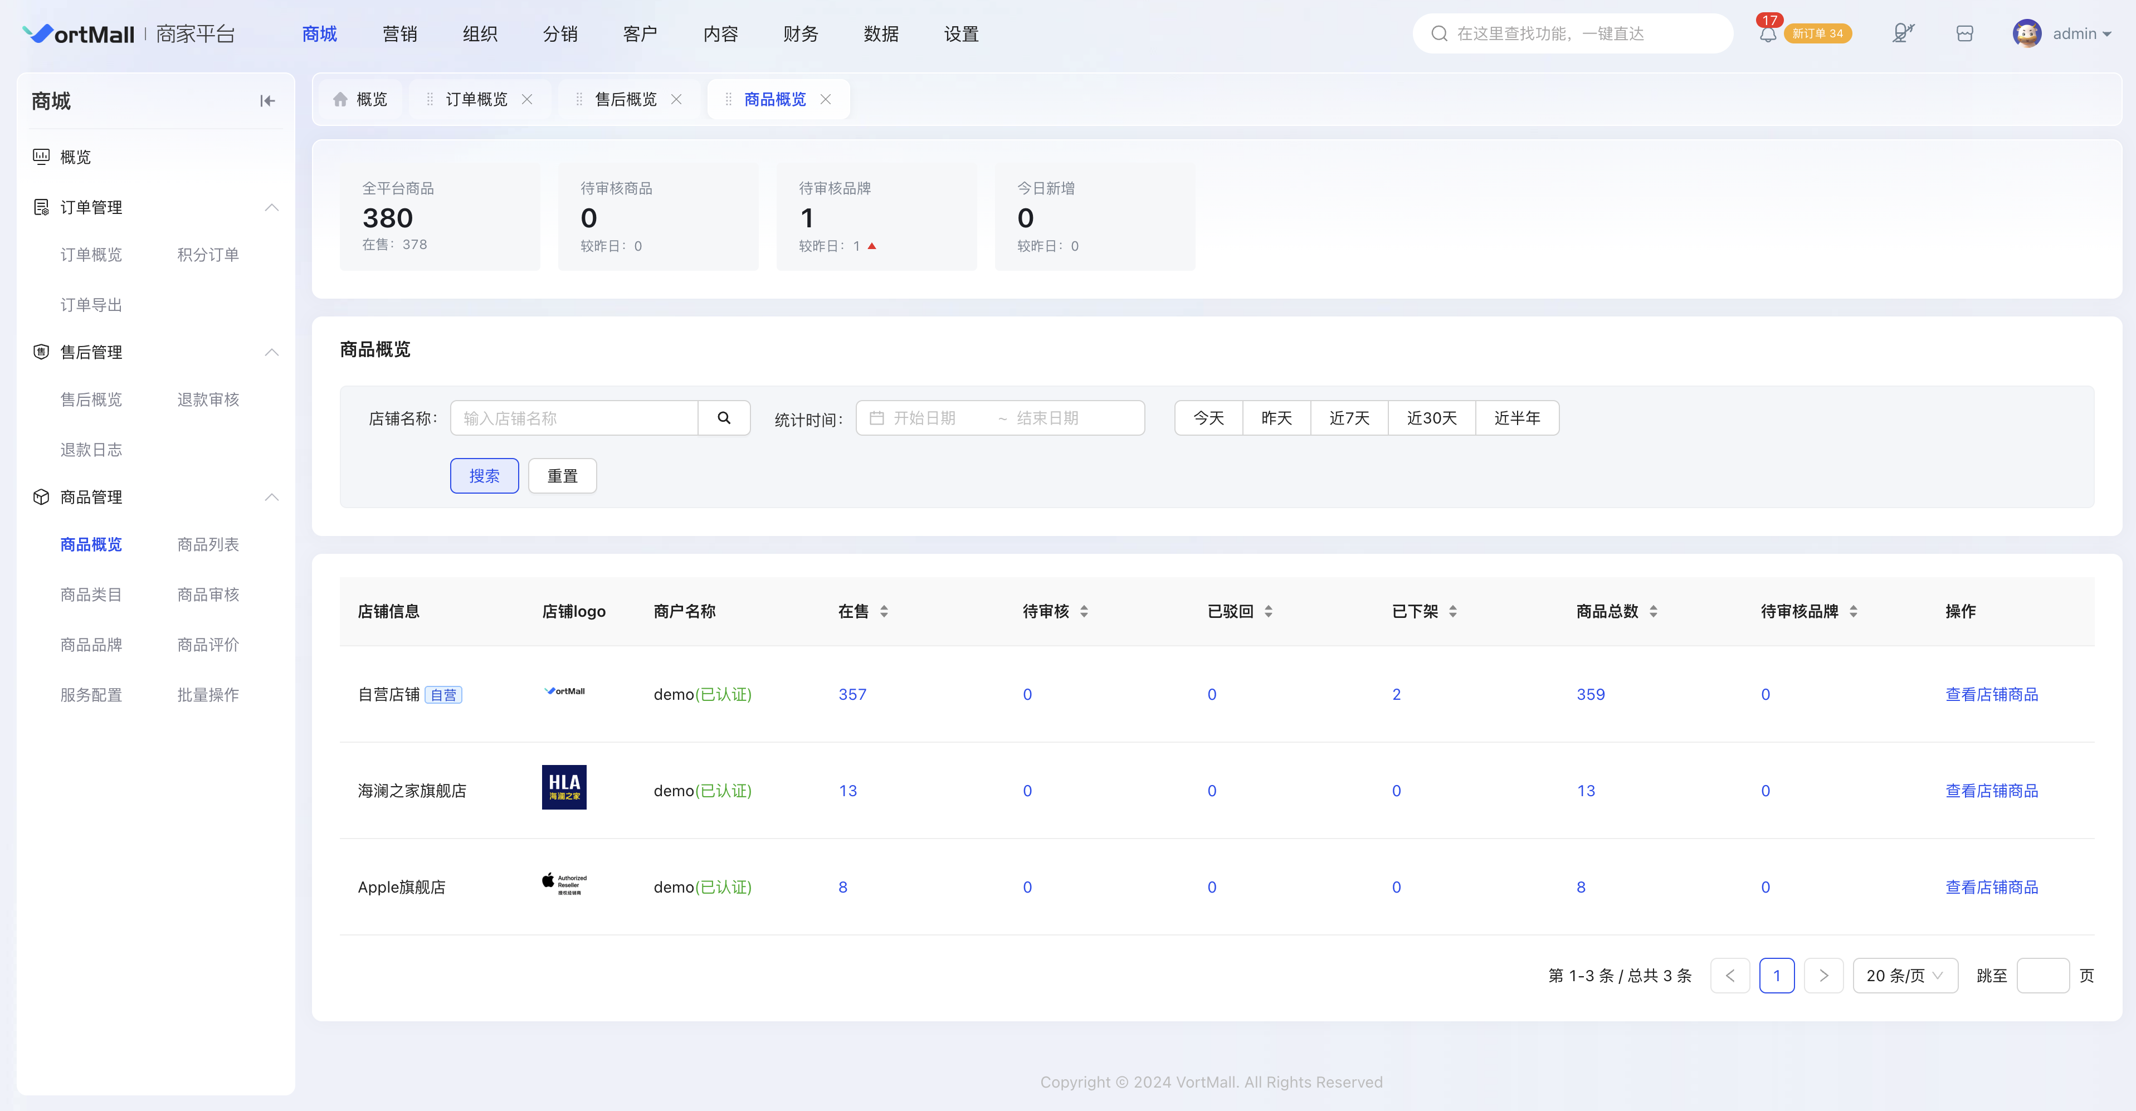The image size is (2136, 1111).
Task: Click the search magnifier in top bar
Action: click(1440, 33)
